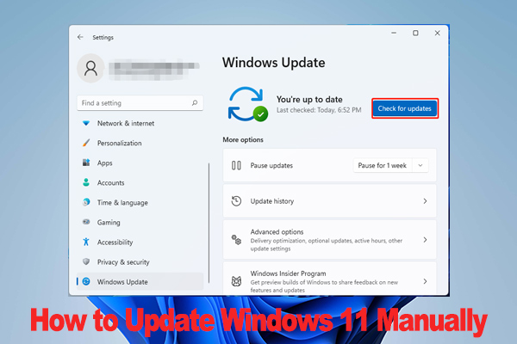Image resolution: width=517 pixels, height=344 pixels.
Task: Click the Time & language globe icon
Action: point(86,202)
